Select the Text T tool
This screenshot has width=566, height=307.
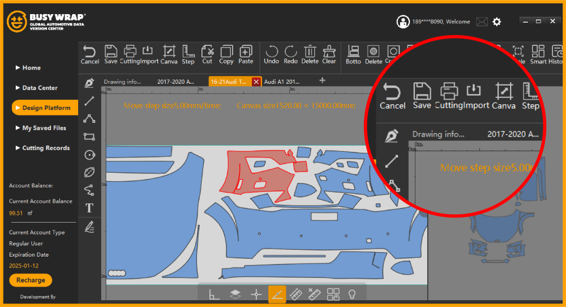pos(89,208)
